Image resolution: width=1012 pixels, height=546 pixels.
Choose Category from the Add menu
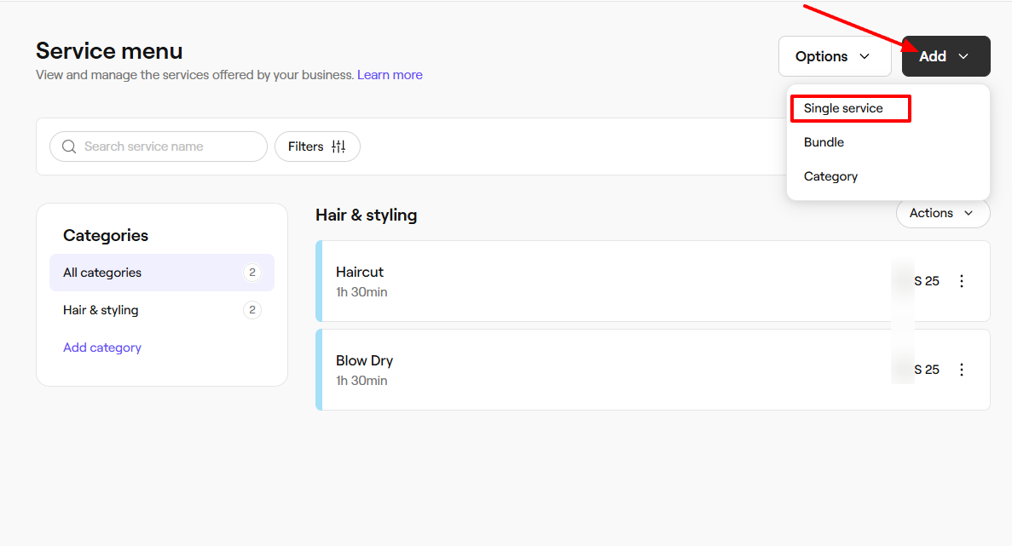coord(830,176)
